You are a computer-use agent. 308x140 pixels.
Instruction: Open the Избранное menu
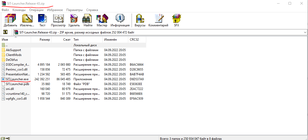(55, 10)
